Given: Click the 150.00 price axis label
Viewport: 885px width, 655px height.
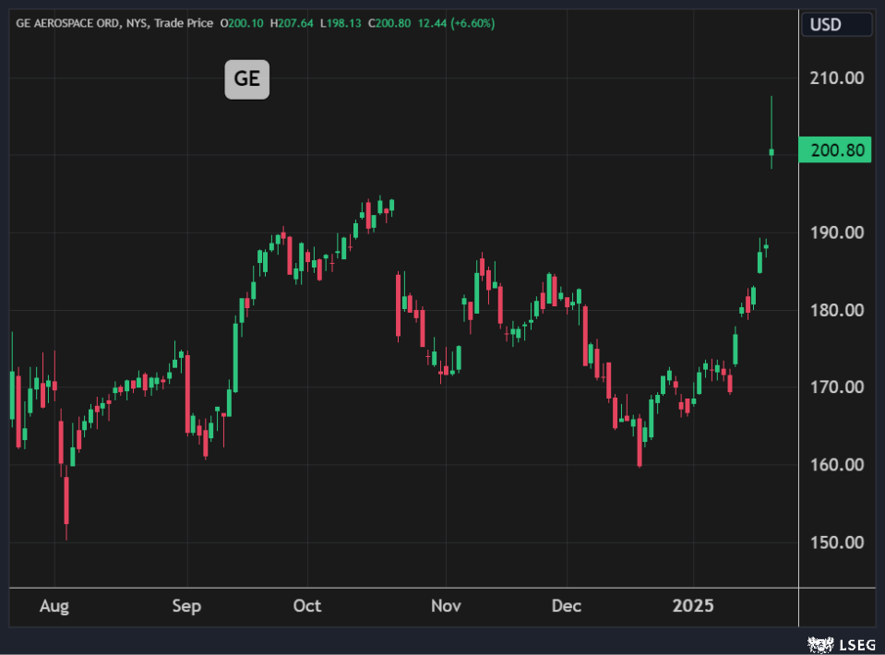Looking at the screenshot, I should [834, 542].
